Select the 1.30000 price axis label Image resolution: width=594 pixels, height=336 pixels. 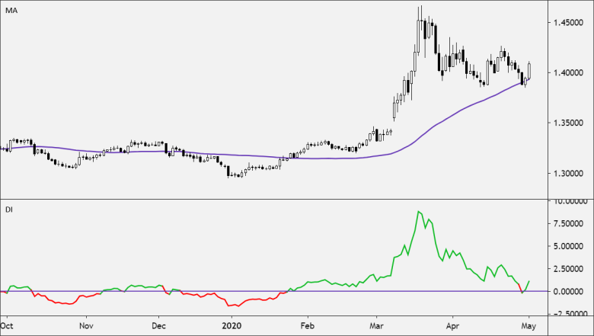[x=568, y=174]
